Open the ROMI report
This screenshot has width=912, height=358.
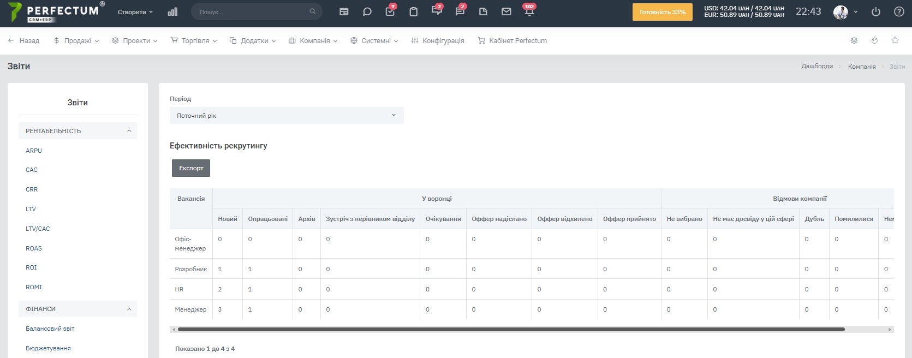click(34, 287)
